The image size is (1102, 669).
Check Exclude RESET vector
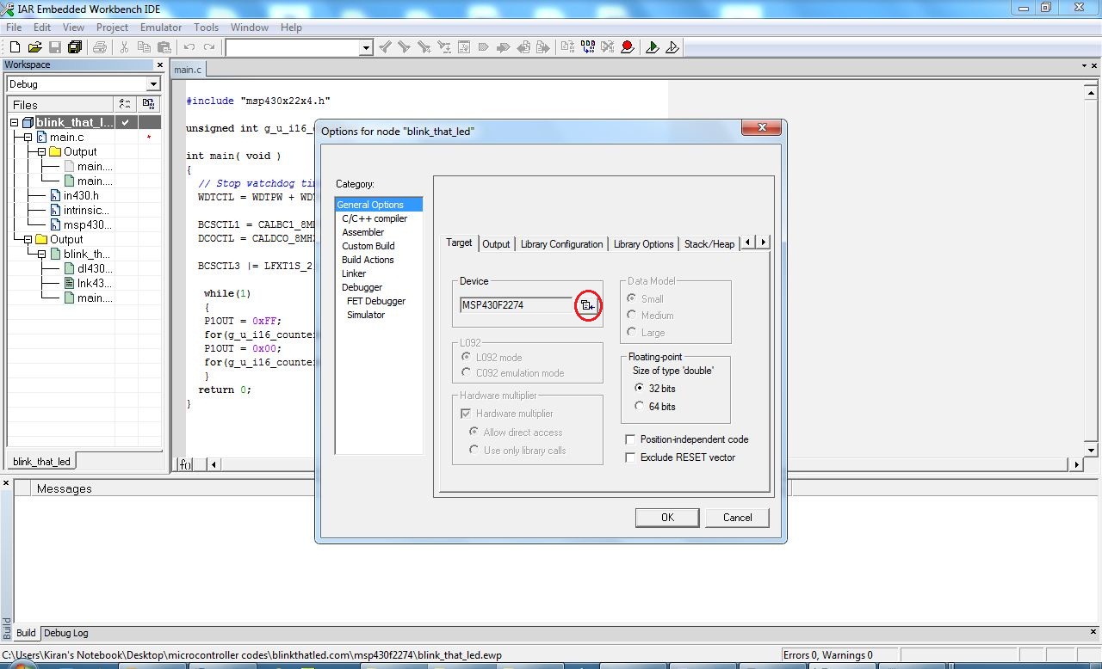630,457
